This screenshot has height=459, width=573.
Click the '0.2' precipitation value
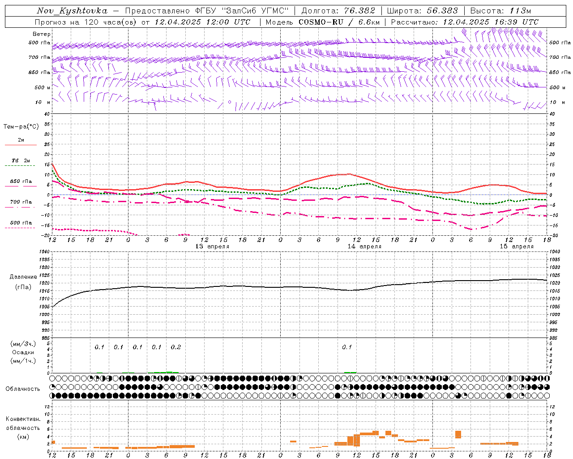(176, 347)
